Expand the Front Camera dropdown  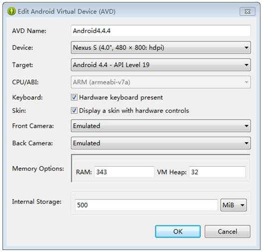(161, 126)
